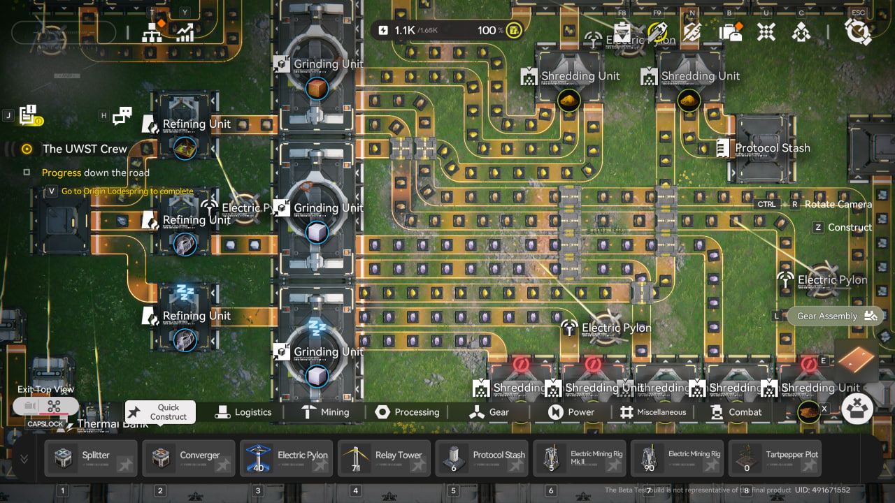895x503 pixels.
Task: Click the orange tile icon marked E
Action: pyautogui.click(x=857, y=360)
